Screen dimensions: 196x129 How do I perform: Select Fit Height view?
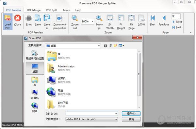[121, 22]
